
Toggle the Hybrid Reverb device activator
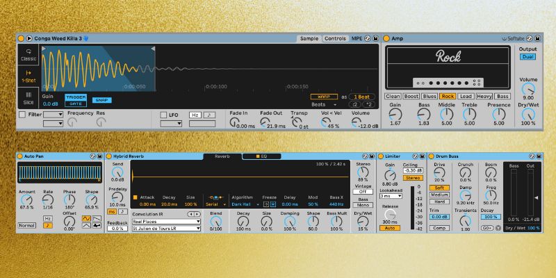pyautogui.click(x=109, y=156)
